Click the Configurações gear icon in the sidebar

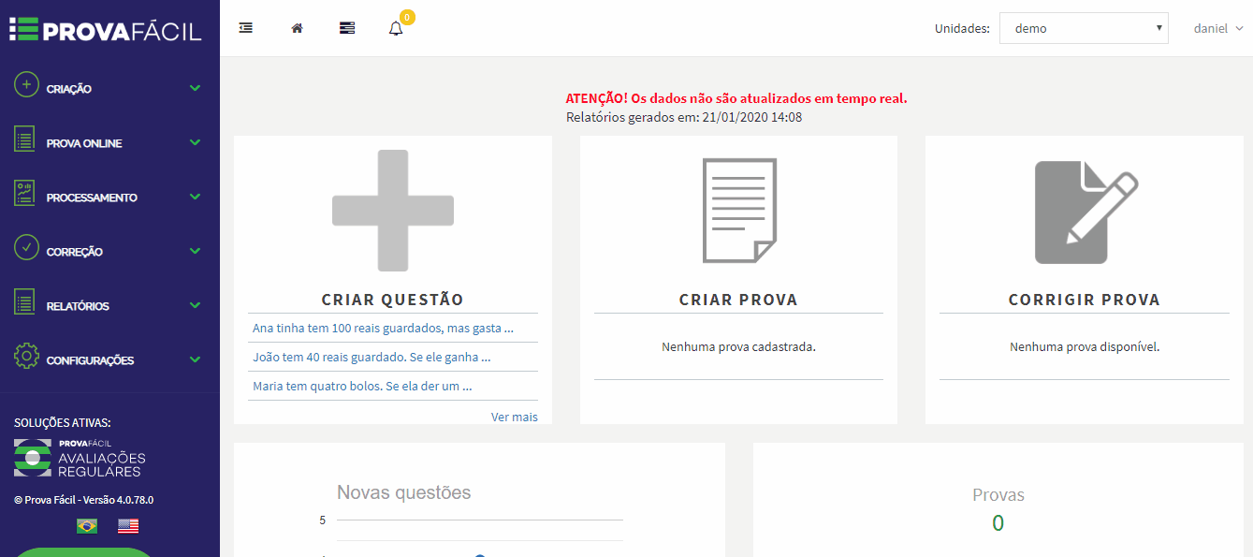tap(26, 356)
